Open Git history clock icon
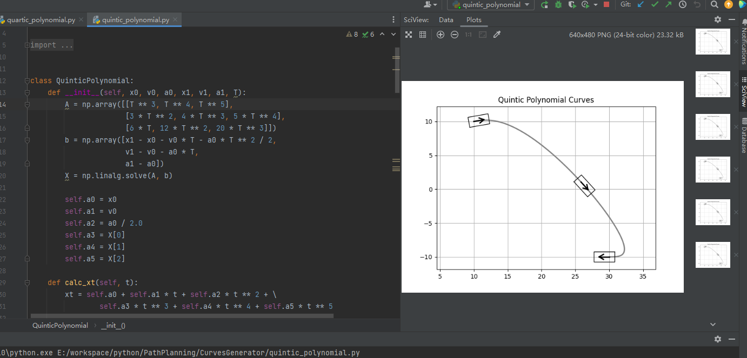Image resolution: width=747 pixels, height=358 pixels. 683,5
